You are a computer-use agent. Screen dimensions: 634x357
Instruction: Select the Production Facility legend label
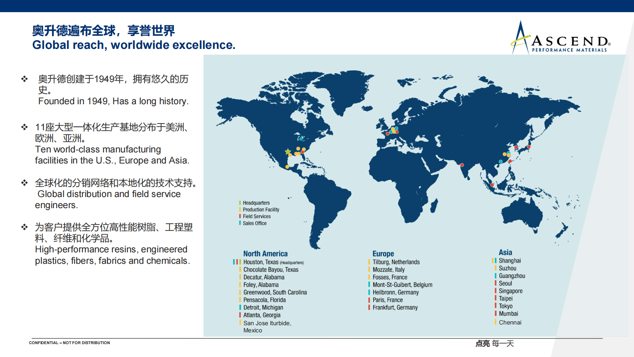point(261,210)
